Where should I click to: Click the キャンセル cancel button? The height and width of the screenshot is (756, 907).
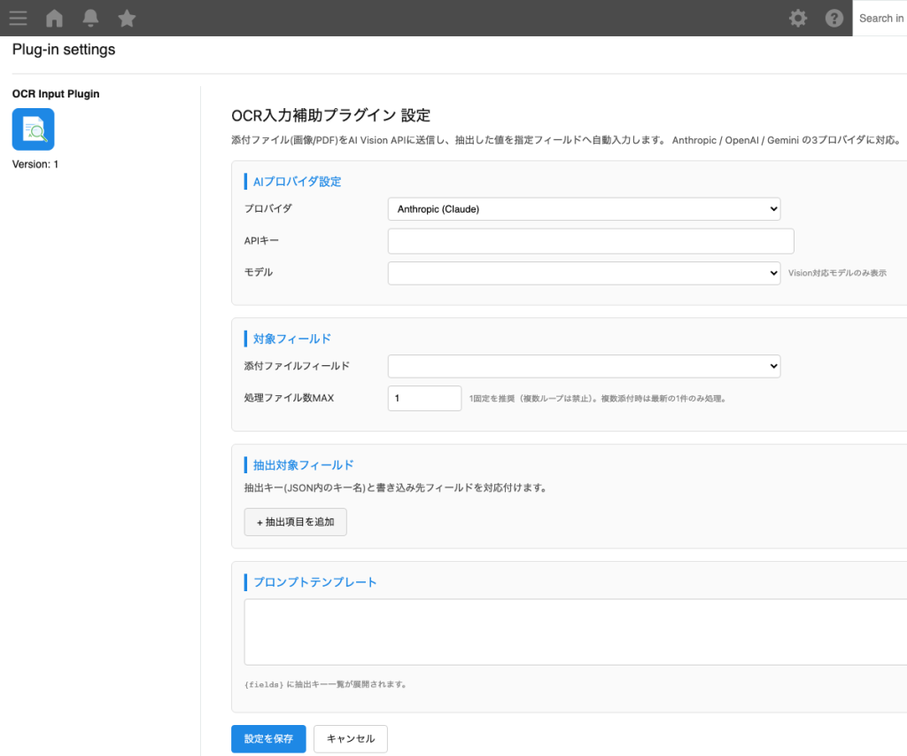click(350, 738)
